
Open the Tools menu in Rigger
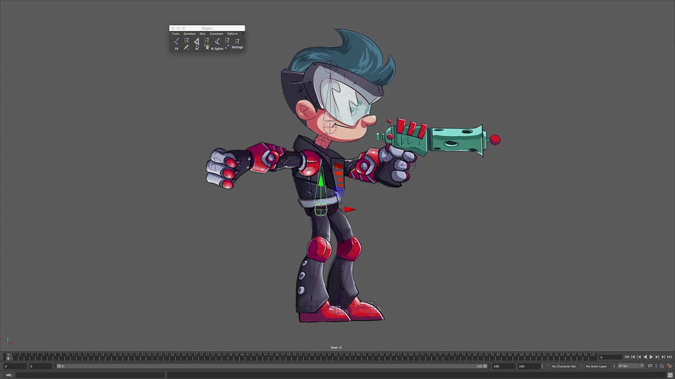[x=176, y=34]
